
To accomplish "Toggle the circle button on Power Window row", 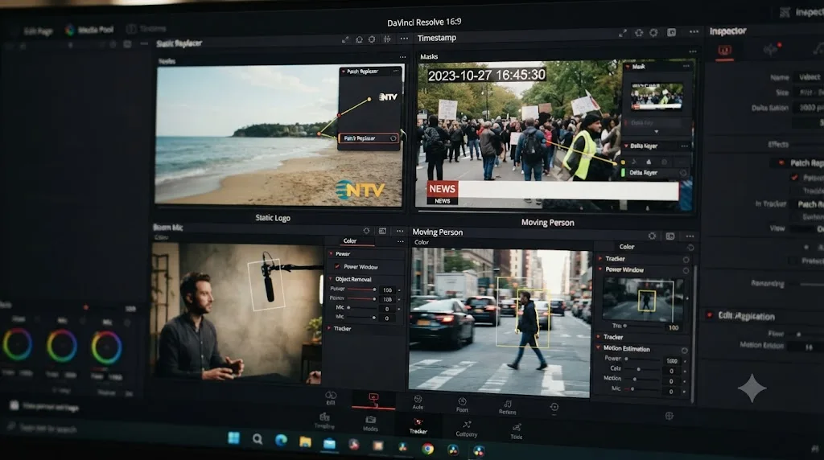I will click(x=686, y=270).
